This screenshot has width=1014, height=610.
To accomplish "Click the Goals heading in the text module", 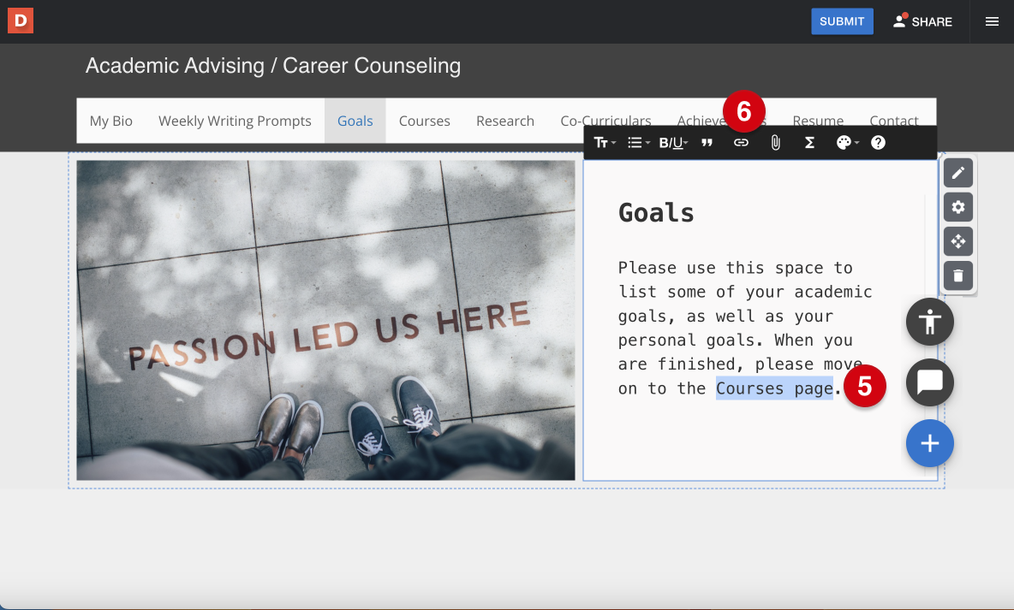I will [x=656, y=213].
